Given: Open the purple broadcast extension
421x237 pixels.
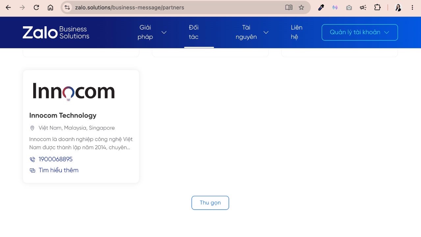Looking at the screenshot, I should click(x=335, y=7).
